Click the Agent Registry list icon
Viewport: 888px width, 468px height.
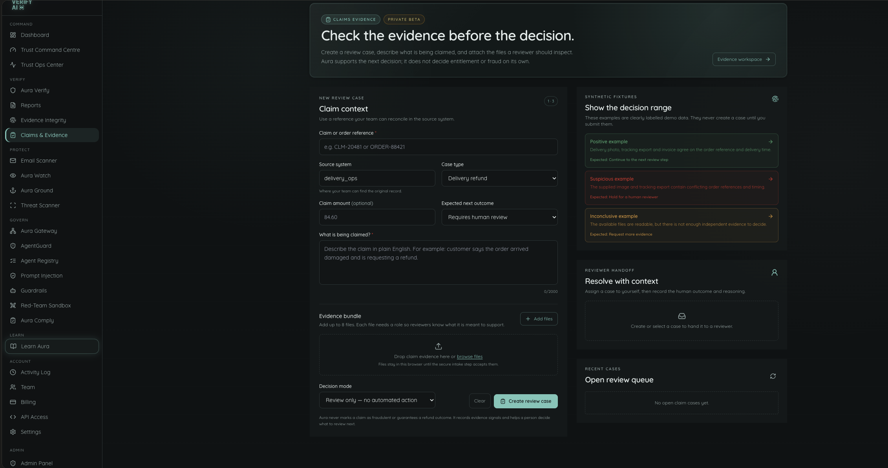click(13, 261)
